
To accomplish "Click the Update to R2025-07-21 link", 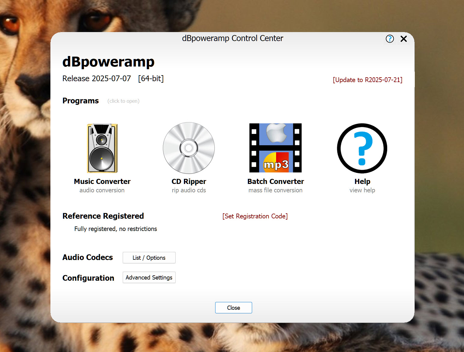I will point(367,80).
